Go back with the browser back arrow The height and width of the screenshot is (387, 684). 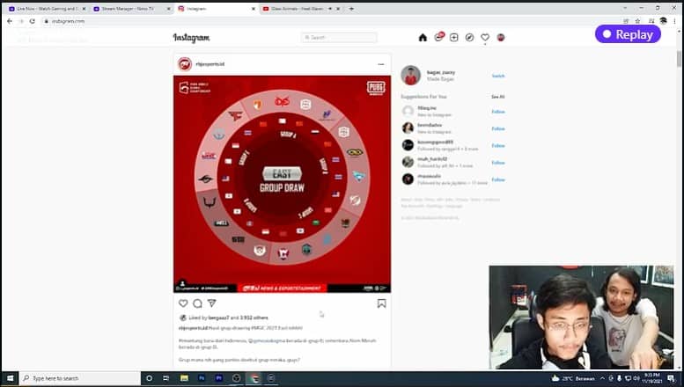click(10, 21)
